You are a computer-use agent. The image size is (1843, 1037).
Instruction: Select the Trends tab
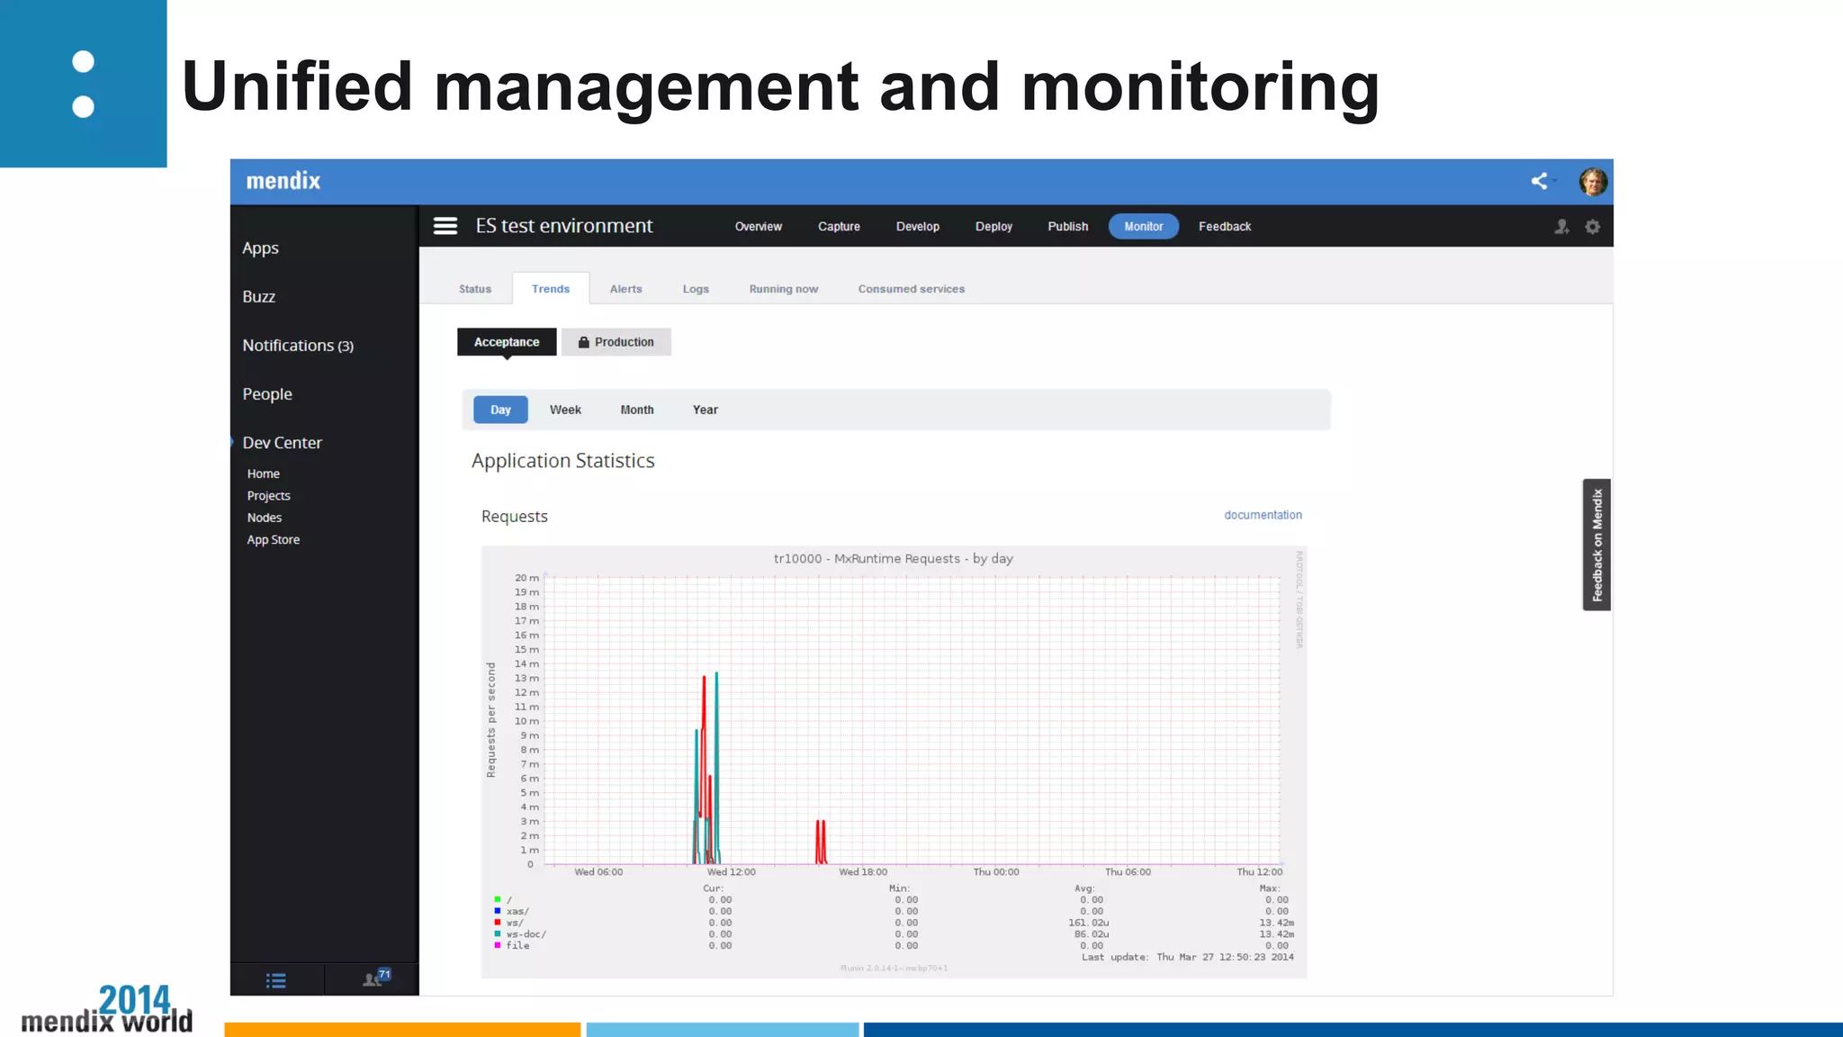coord(551,289)
